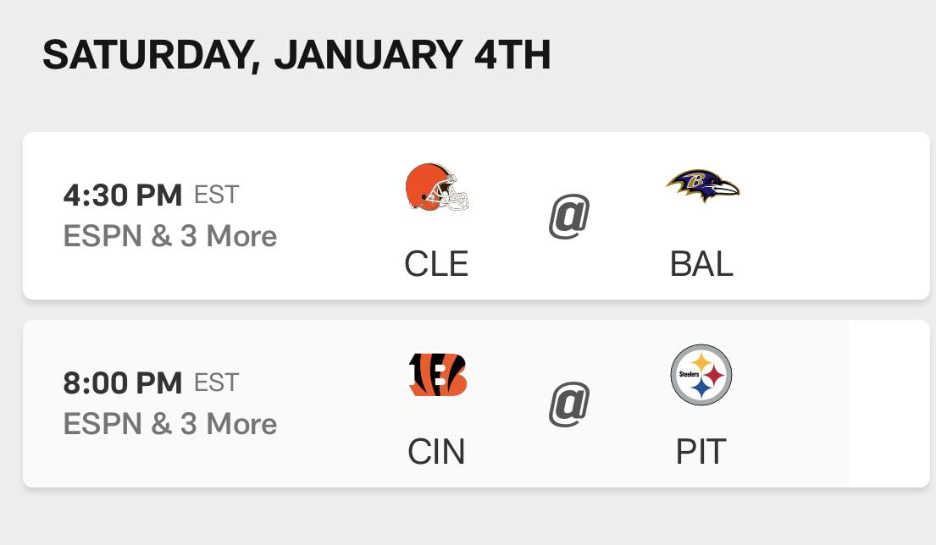Select the CLE team abbreviation

coord(436,263)
